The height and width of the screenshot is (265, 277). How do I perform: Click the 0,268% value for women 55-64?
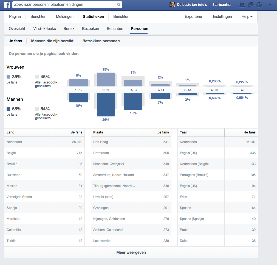click(215, 81)
